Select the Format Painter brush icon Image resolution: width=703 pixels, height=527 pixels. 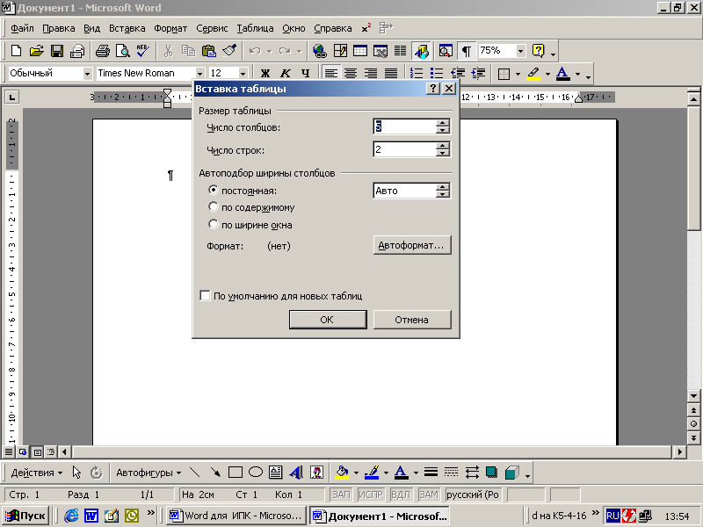(x=229, y=51)
